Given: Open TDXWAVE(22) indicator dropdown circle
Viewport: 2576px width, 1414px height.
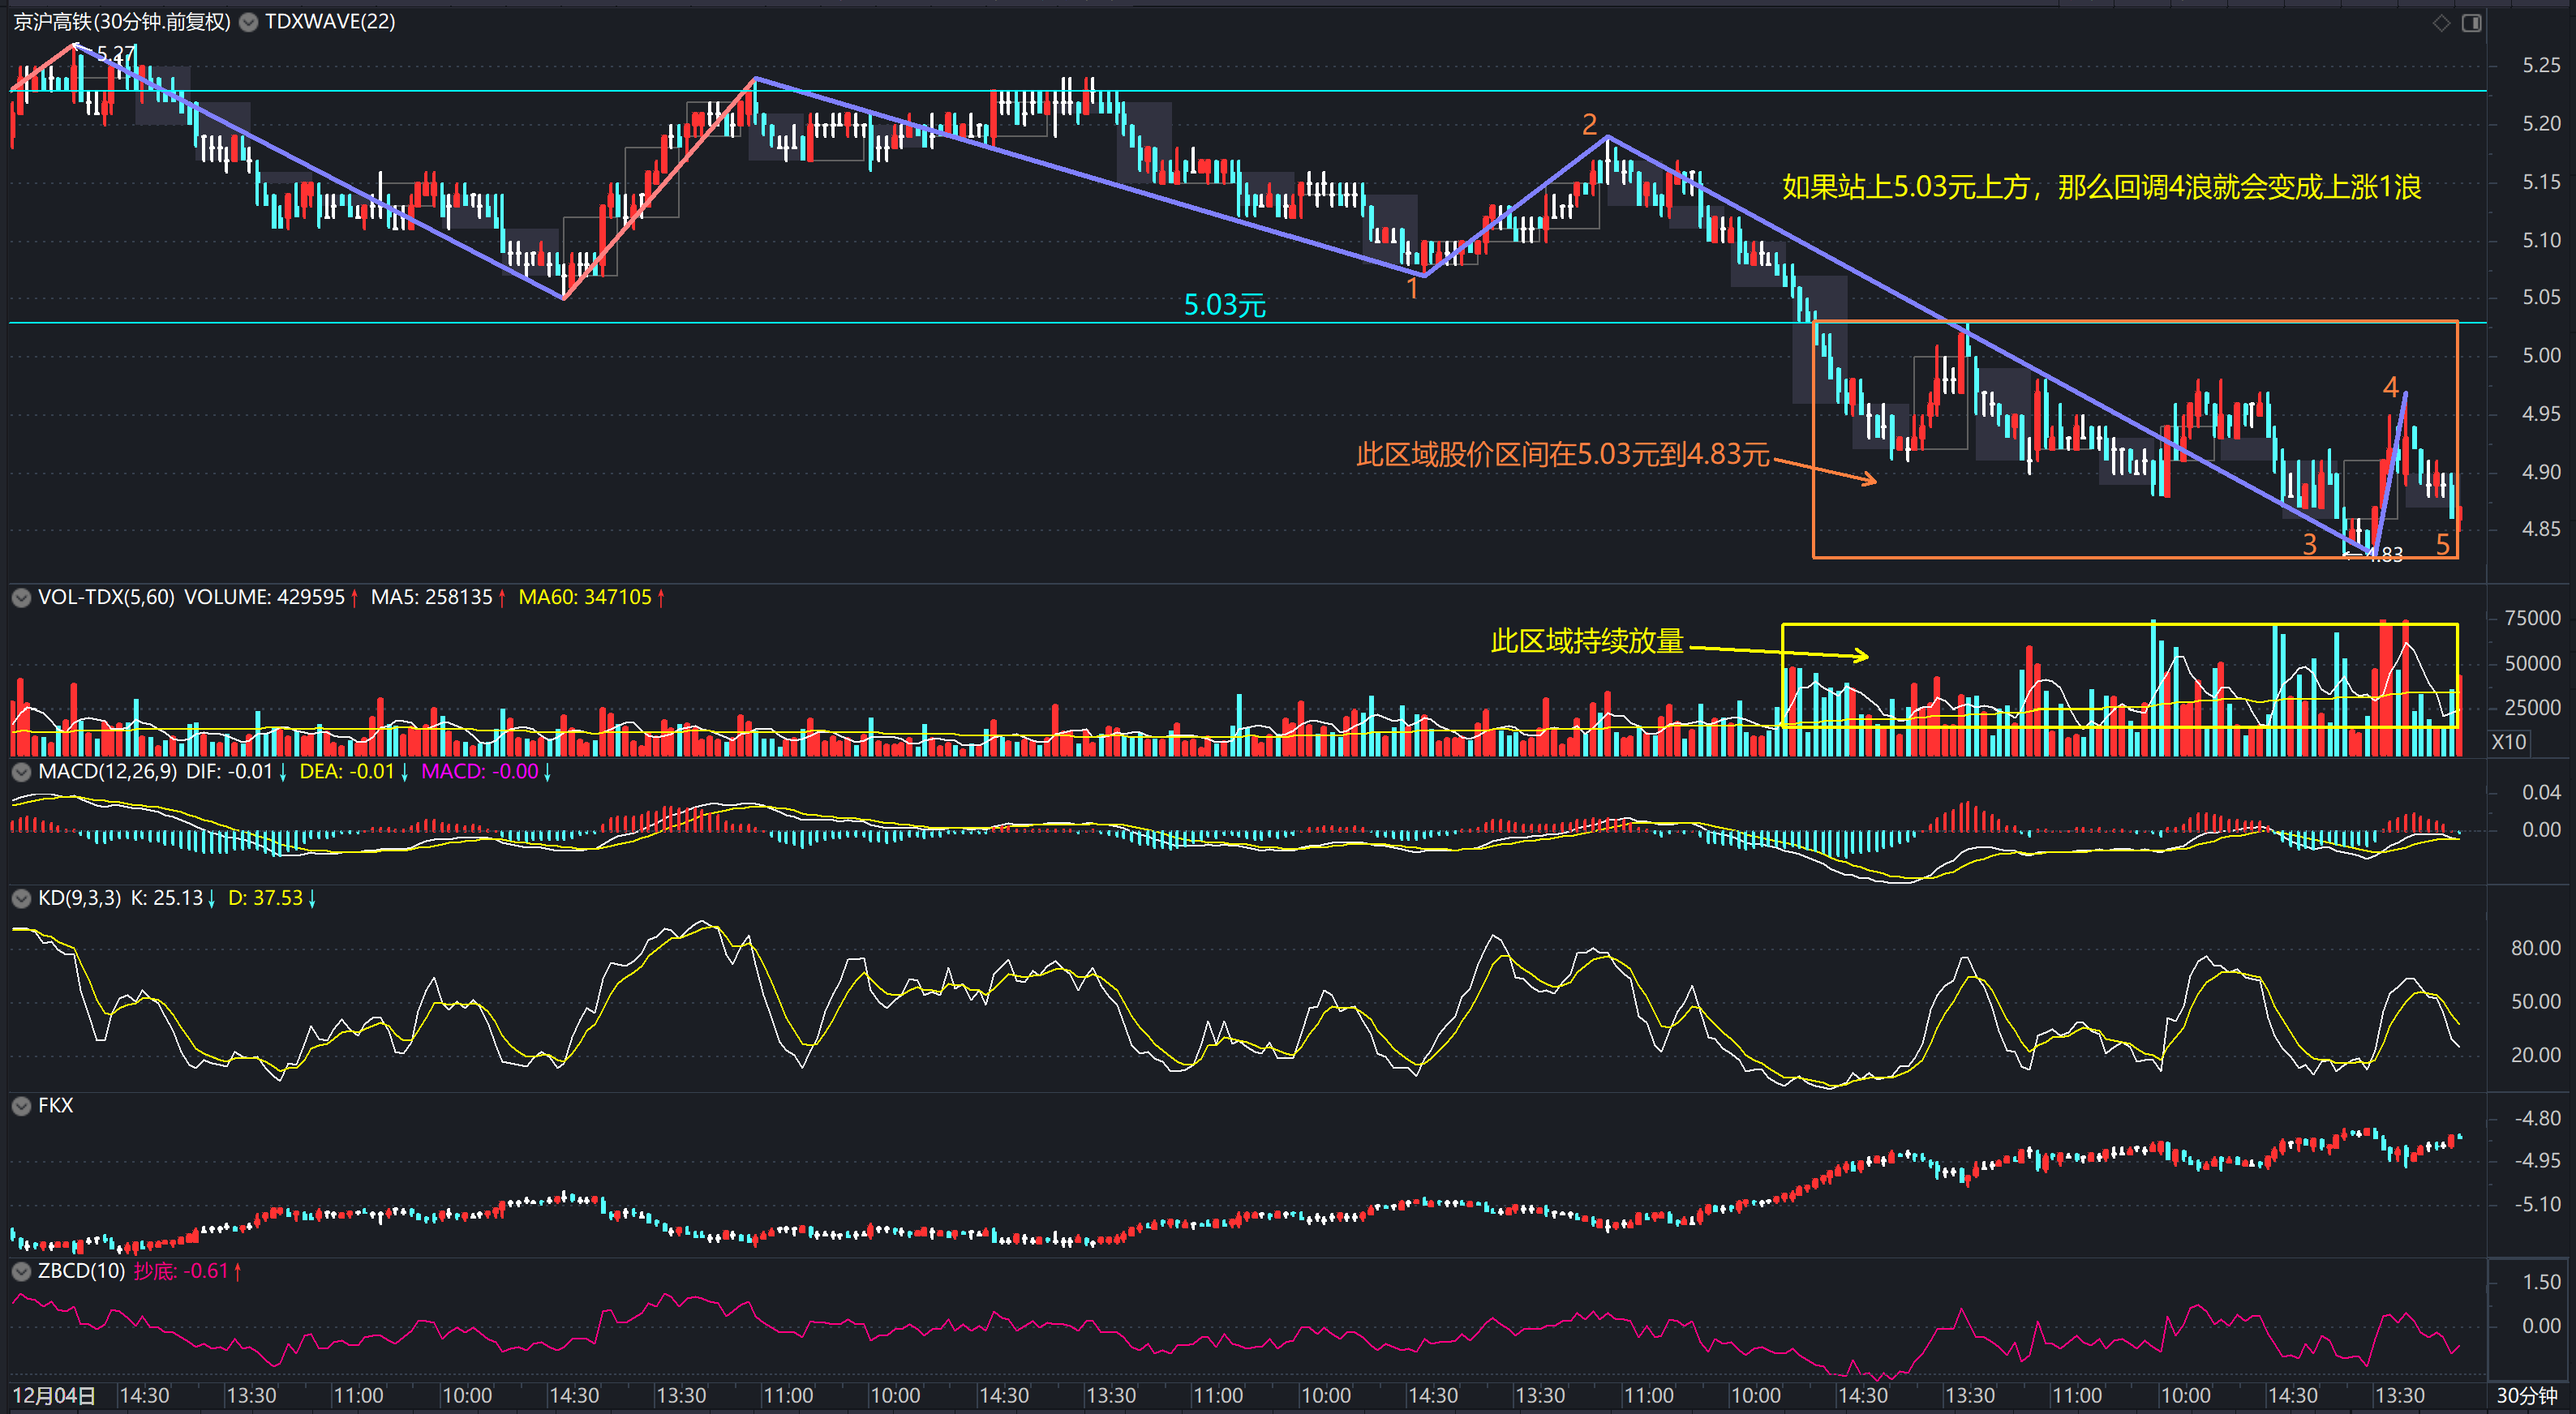Looking at the screenshot, I should (249, 22).
